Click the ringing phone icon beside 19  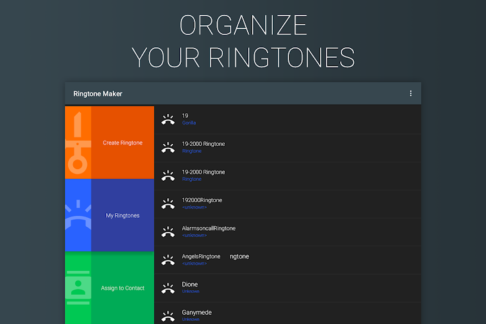point(168,119)
